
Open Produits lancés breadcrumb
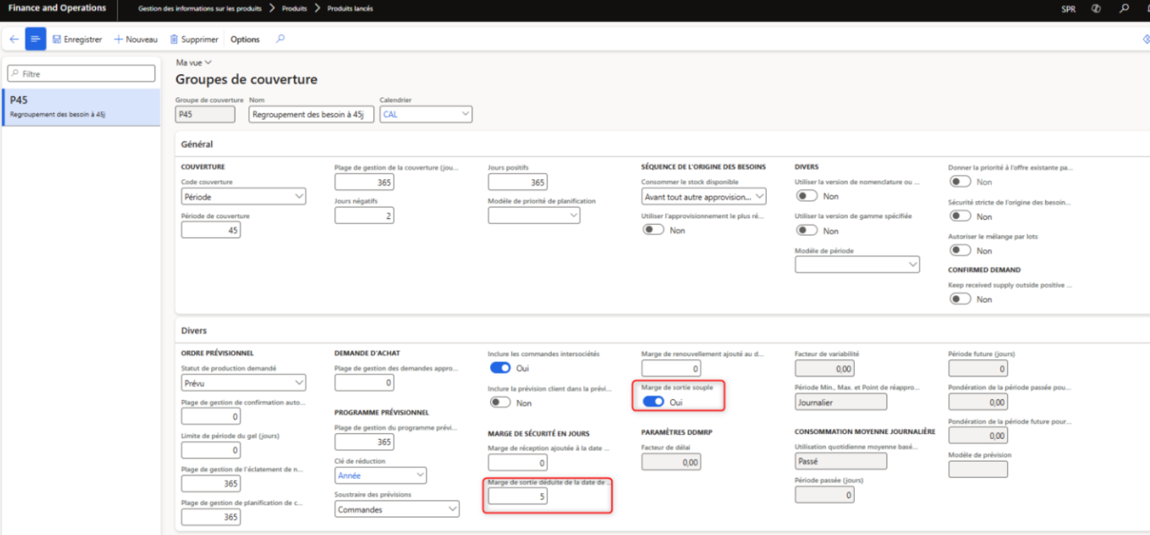pyautogui.click(x=350, y=9)
